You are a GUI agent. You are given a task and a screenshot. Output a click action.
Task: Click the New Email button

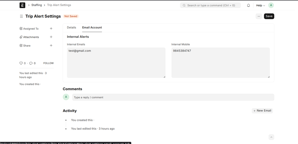(262, 111)
